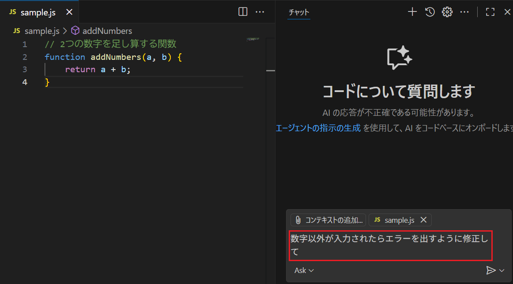
Task: Switch to the チャット panel tab
Action: click(299, 12)
